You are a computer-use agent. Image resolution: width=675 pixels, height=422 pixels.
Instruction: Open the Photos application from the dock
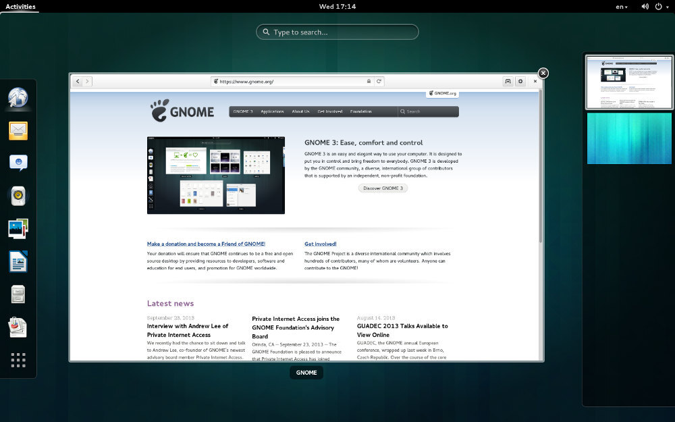pyautogui.click(x=18, y=228)
